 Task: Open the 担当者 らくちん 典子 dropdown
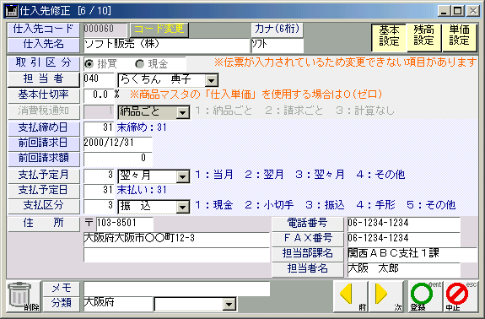pos(211,81)
